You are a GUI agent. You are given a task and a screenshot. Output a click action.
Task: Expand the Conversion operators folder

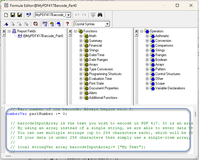pos(147,41)
